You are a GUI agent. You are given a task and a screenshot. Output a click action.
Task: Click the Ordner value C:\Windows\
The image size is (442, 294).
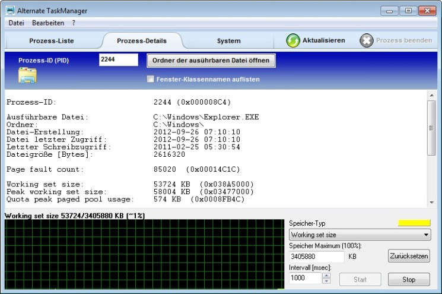pyautogui.click(x=179, y=124)
